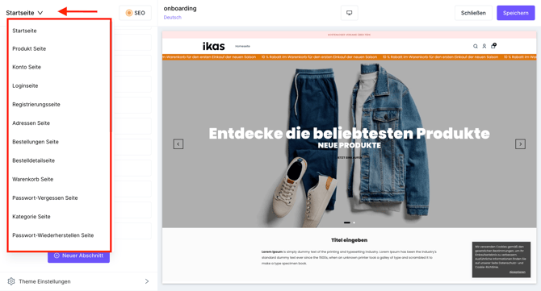Click the gear icon beside Theme Einstellungen
541x291 pixels.
click(11, 281)
